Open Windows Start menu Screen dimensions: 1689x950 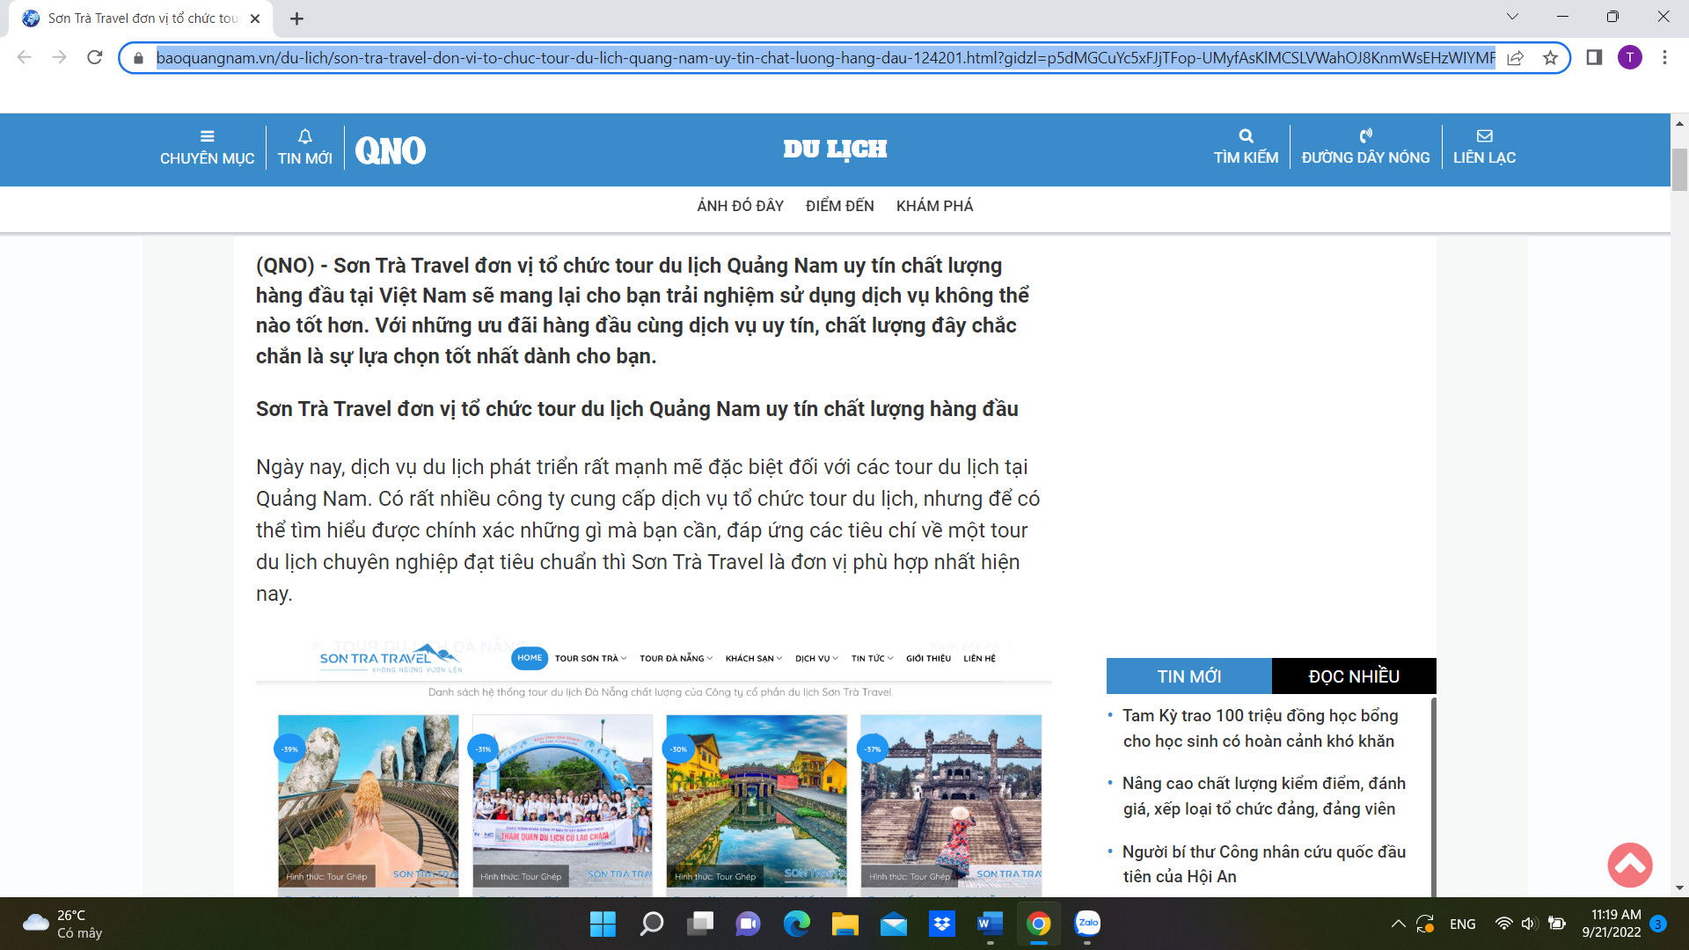(x=603, y=924)
